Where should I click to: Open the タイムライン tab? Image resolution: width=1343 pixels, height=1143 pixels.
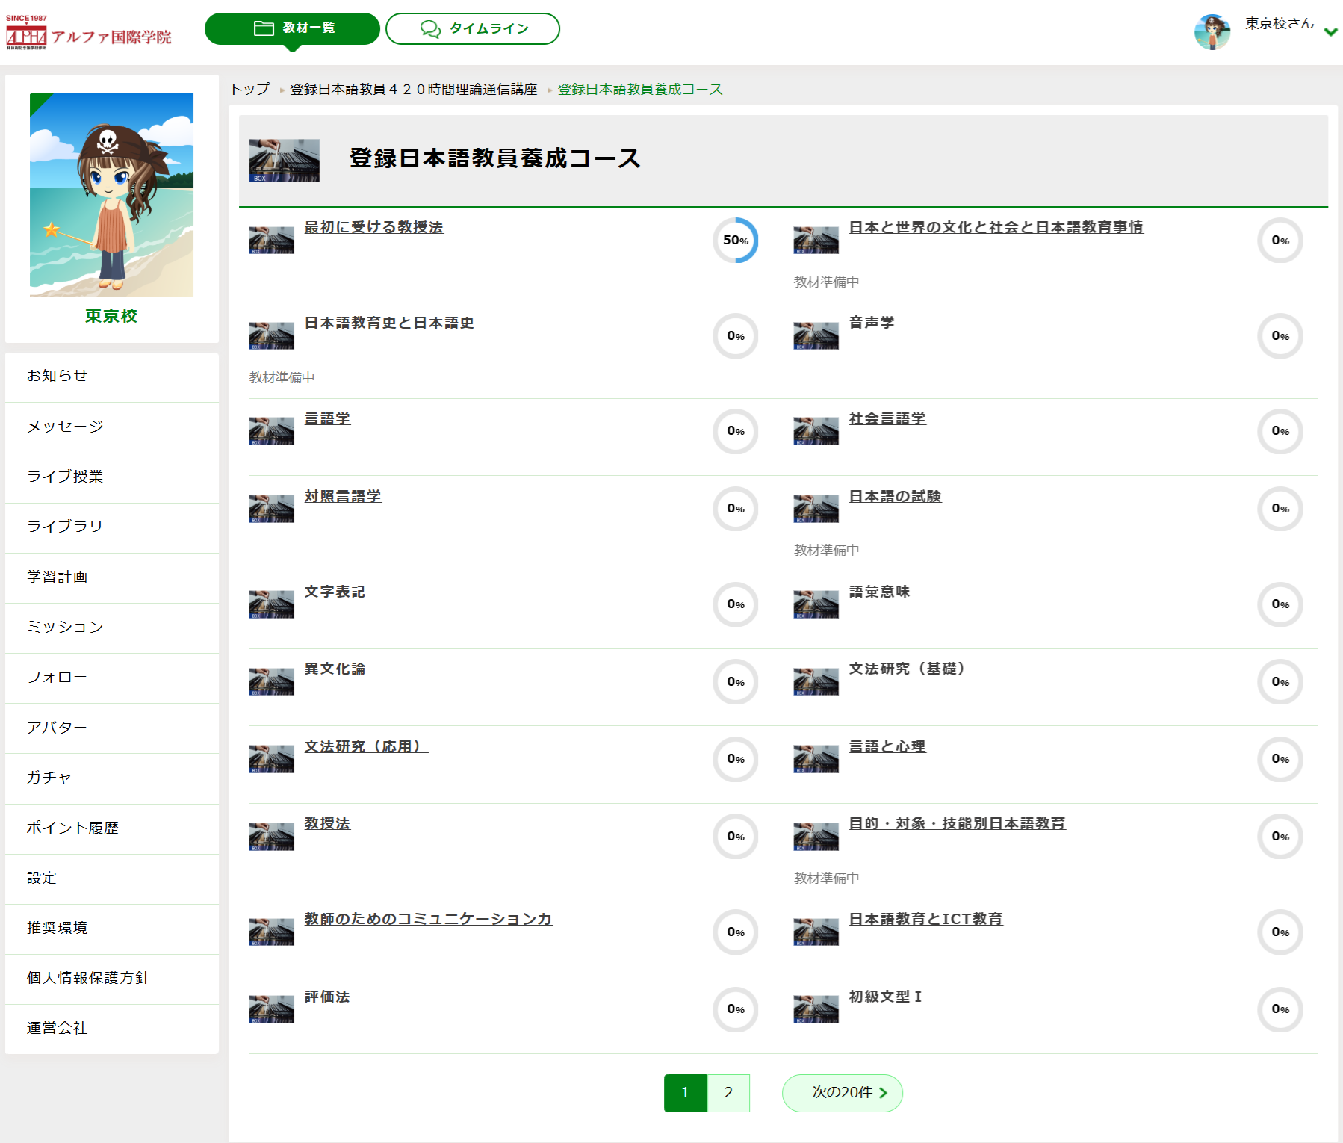pos(473,28)
